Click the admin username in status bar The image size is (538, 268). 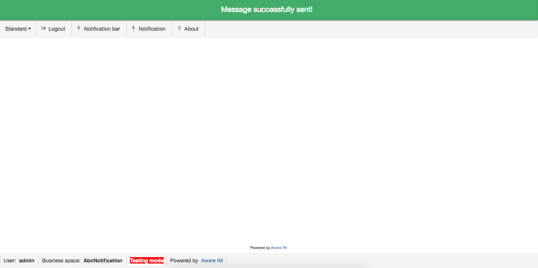click(27, 261)
